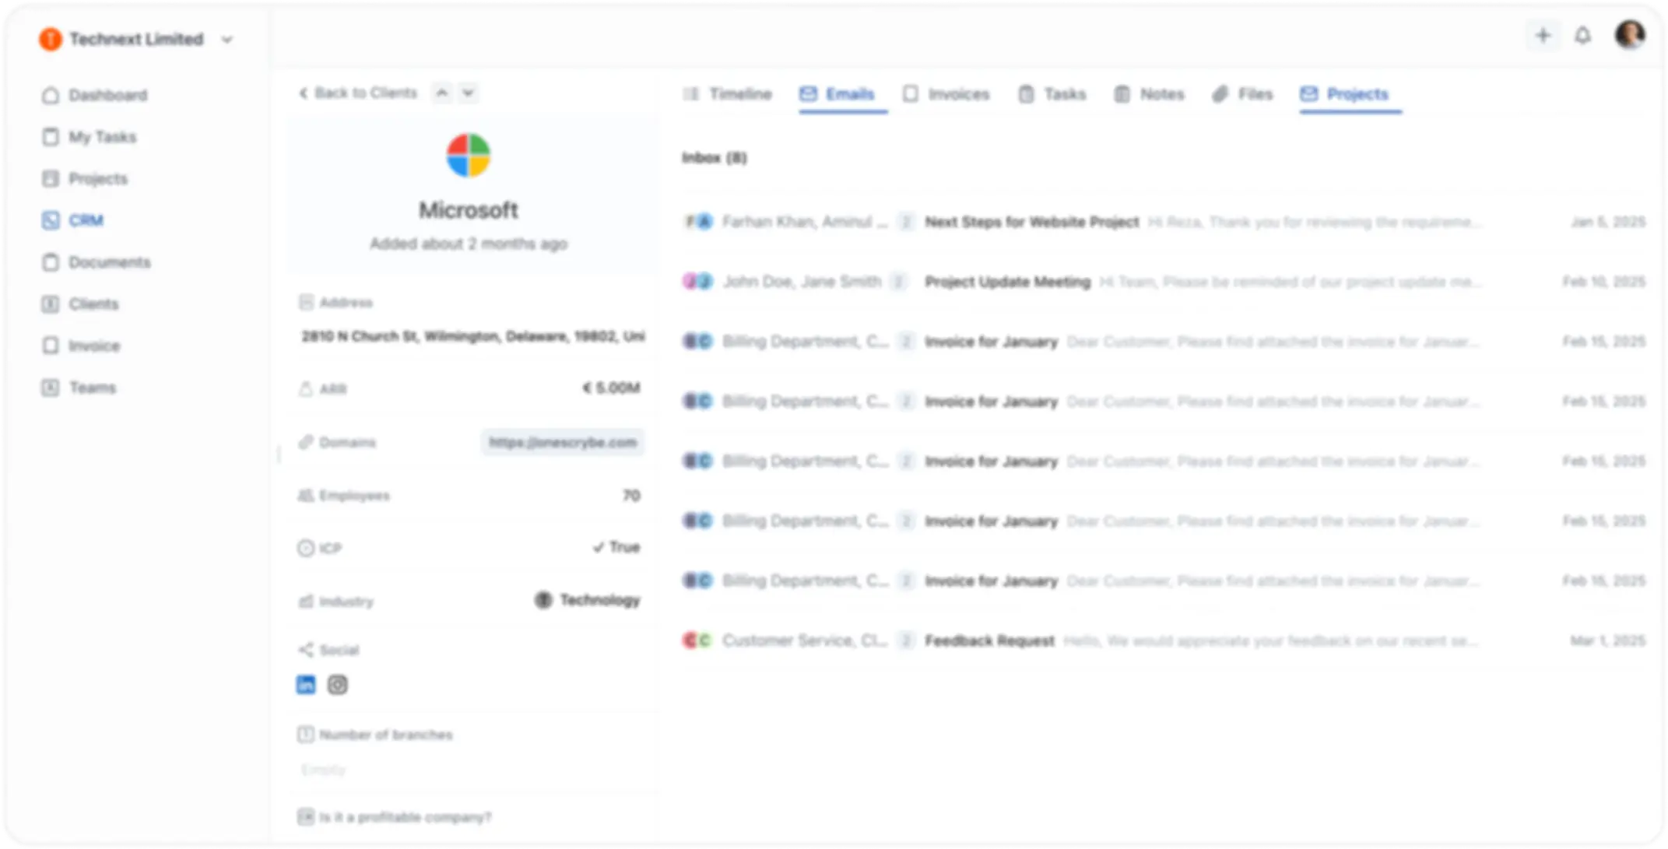Click the Social share icon
This screenshot has height=849, width=1668.
[306, 650]
